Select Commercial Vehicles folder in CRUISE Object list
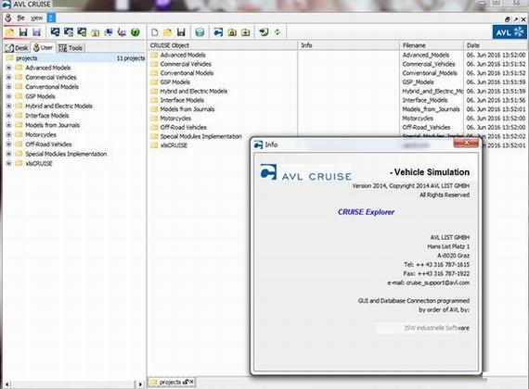529x389 pixels. pyautogui.click(x=186, y=64)
